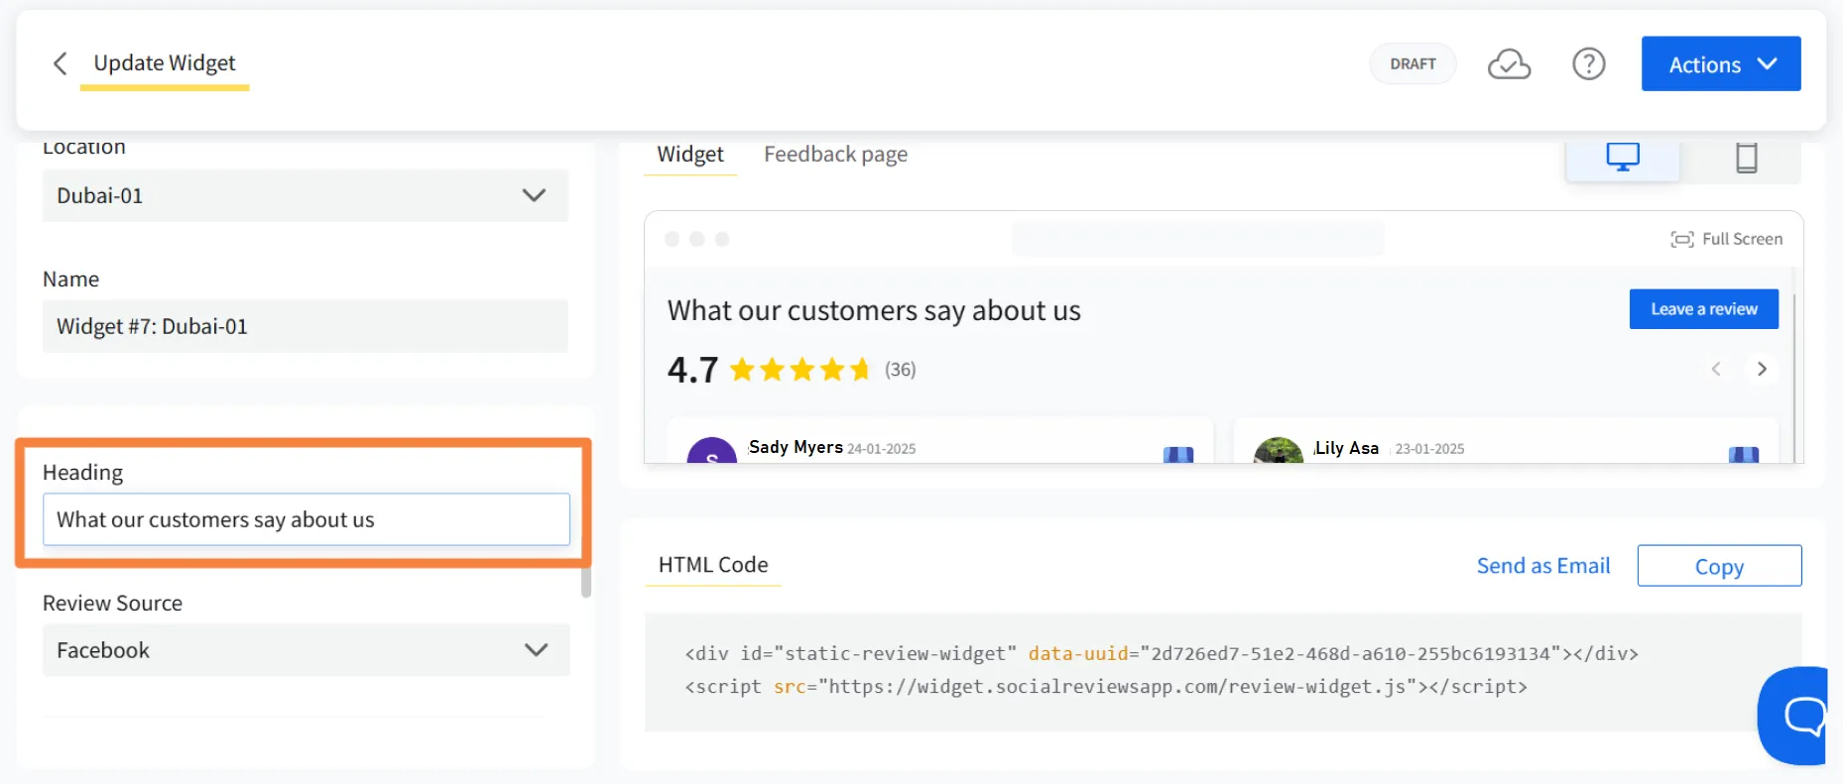Switch to the Feedback page tab
The height and width of the screenshot is (784, 1843).
pyautogui.click(x=835, y=155)
